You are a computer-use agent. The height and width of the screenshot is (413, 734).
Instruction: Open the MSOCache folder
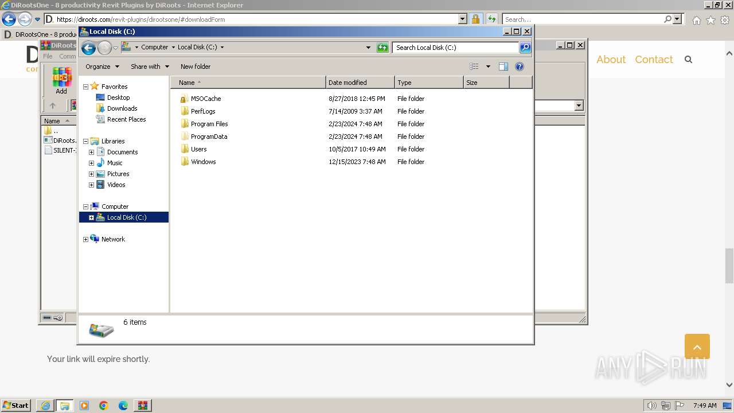(206, 99)
